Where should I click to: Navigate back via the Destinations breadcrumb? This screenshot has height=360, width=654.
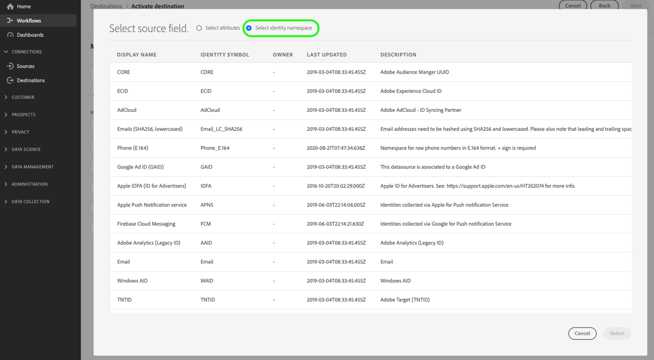[106, 6]
